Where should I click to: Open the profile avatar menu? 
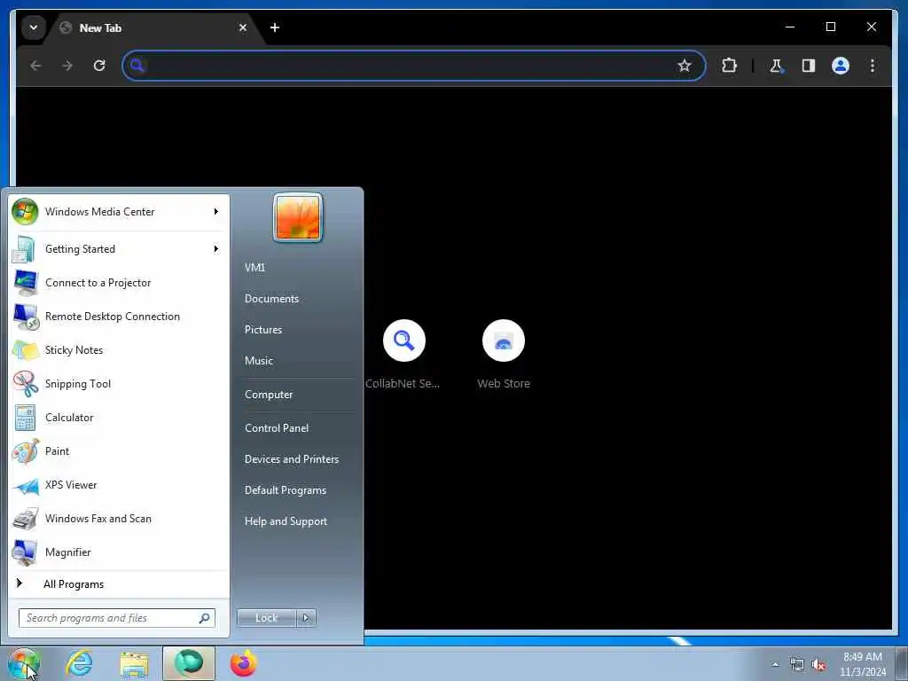[x=841, y=66]
